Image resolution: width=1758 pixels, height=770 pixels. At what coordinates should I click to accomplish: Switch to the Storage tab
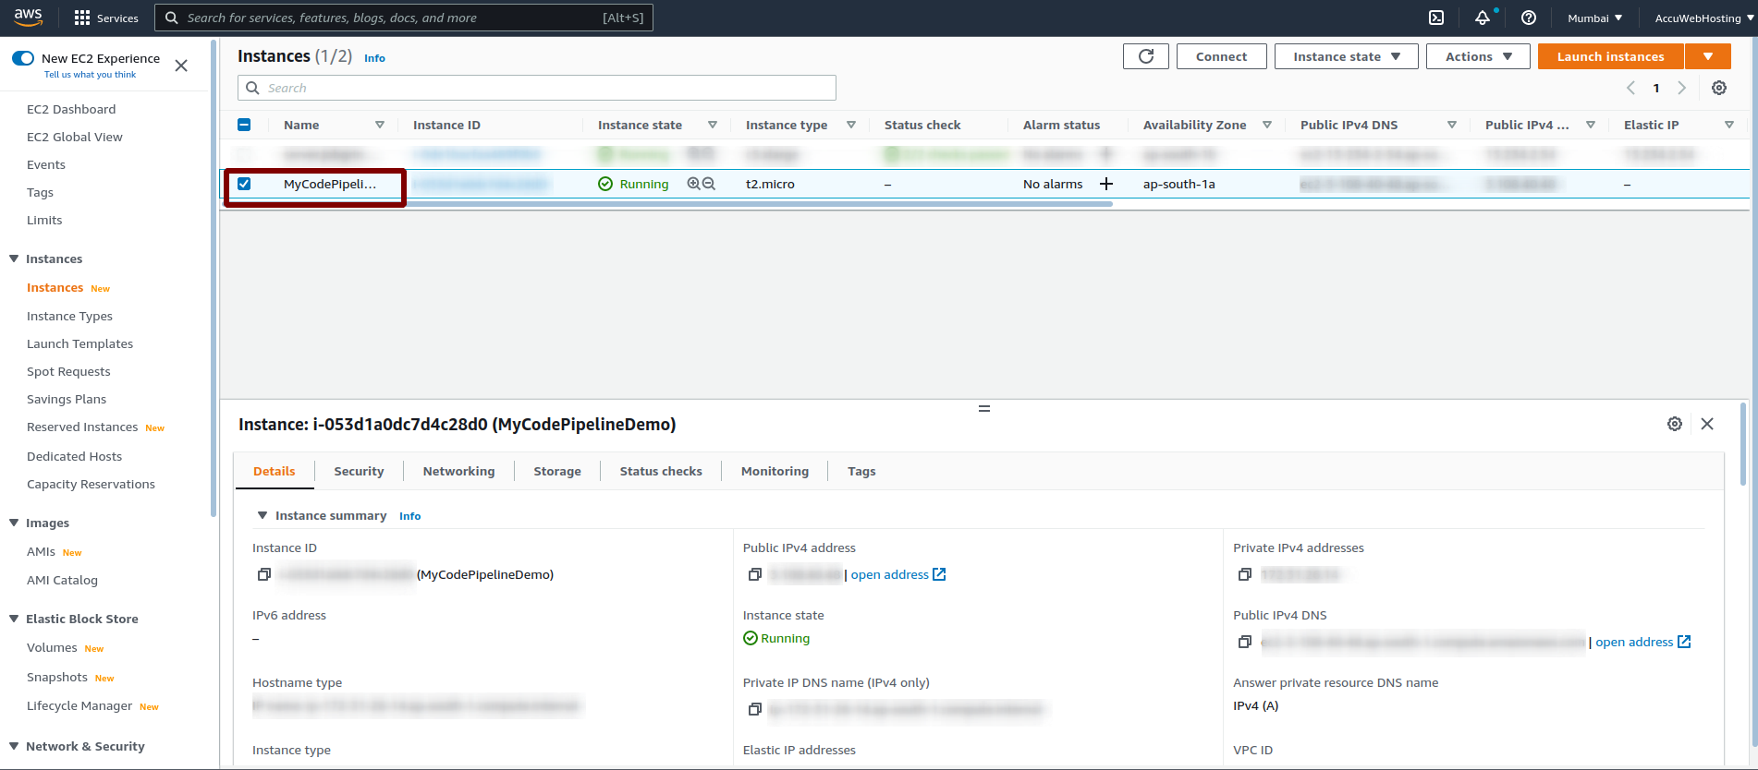point(557,471)
